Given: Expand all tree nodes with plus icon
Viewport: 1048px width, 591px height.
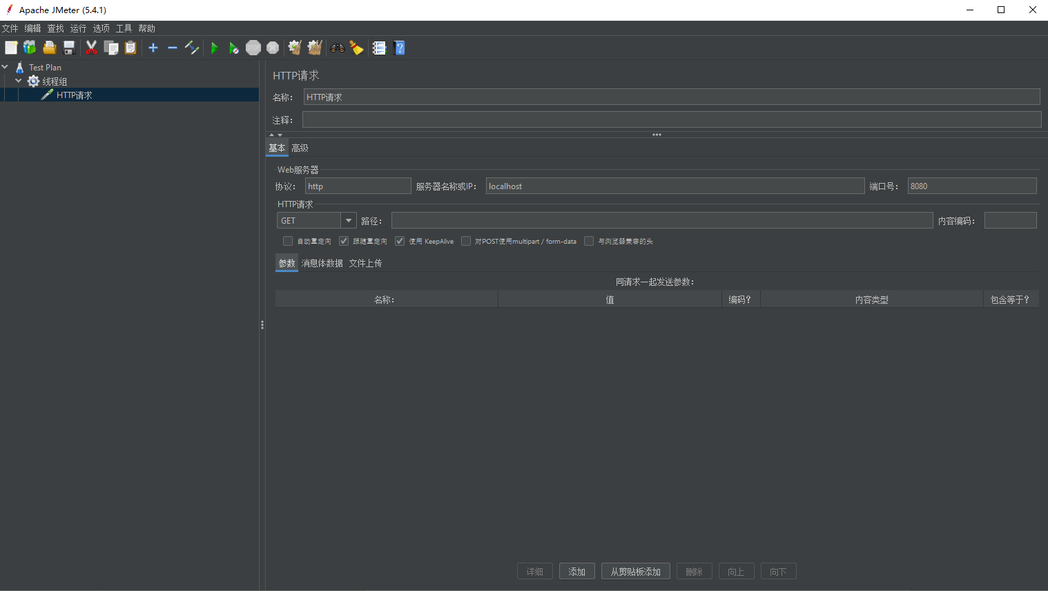Looking at the screenshot, I should [153, 48].
